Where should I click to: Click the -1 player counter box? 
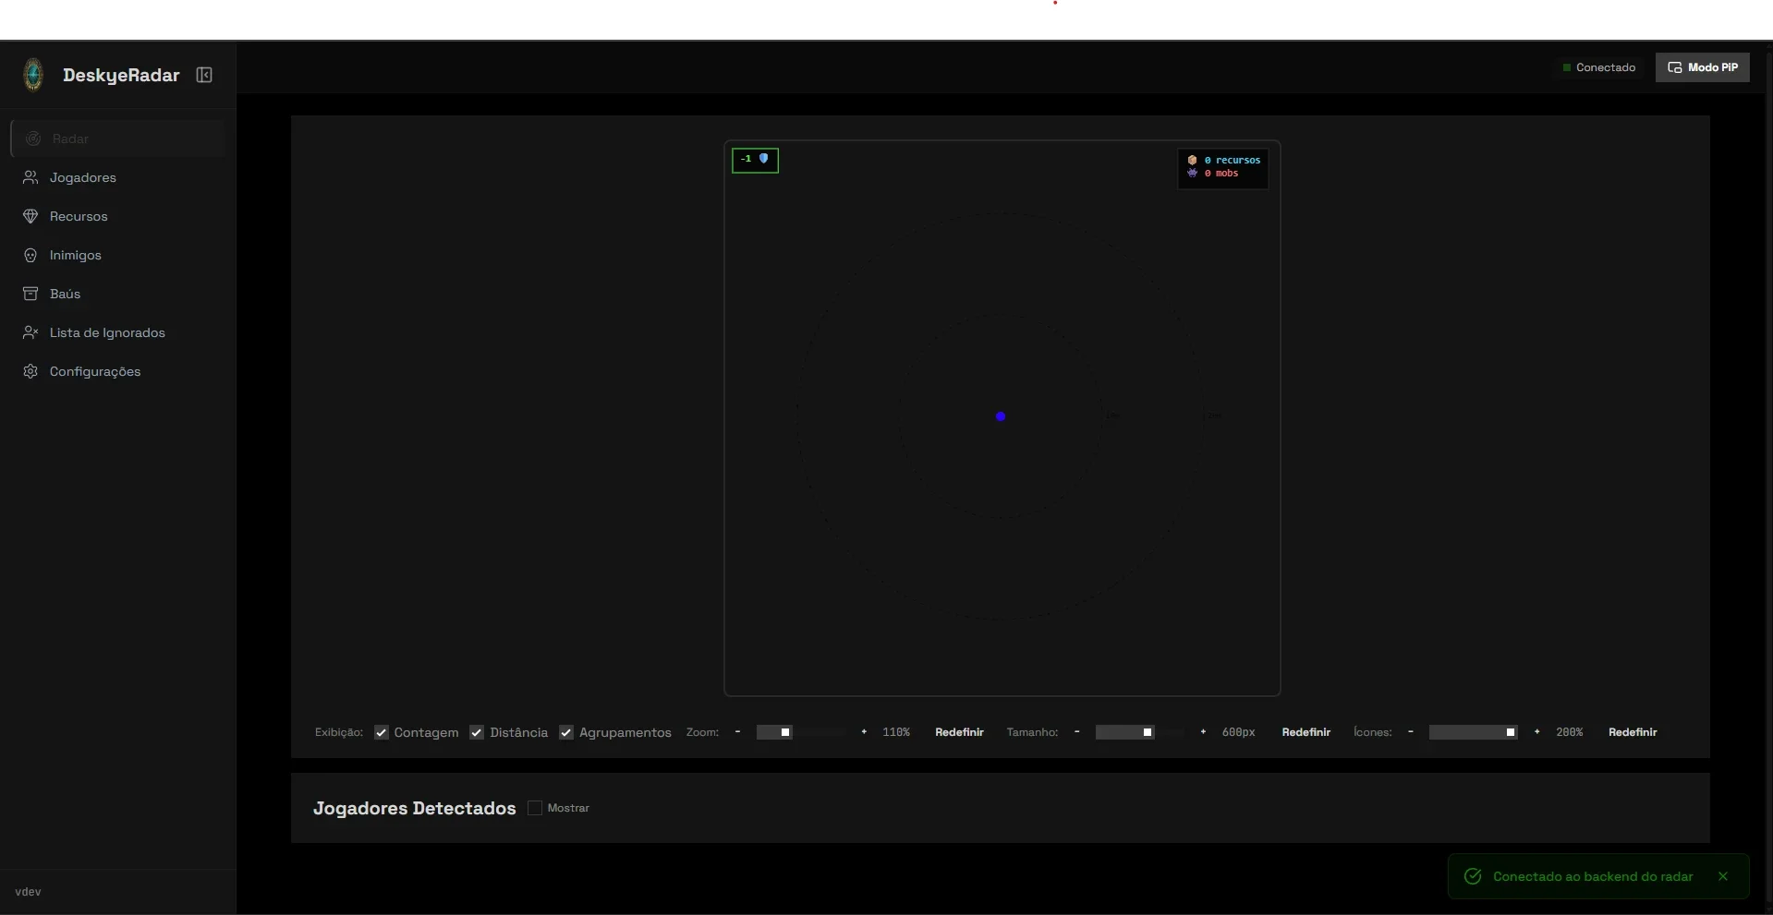tap(755, 160)
